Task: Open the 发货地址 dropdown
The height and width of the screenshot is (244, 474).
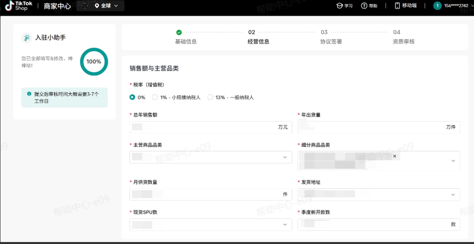Action: click(x=379, y=195)
